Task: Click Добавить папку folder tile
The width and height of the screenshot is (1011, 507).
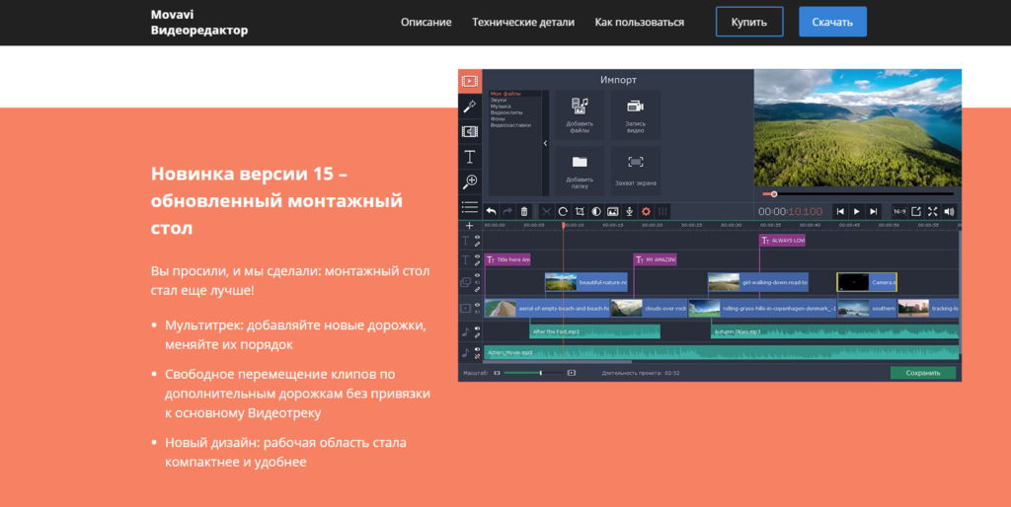Action: point(580,171)
